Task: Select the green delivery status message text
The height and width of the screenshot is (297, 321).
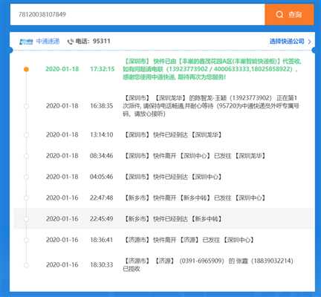Action: [x=213, y=69]
